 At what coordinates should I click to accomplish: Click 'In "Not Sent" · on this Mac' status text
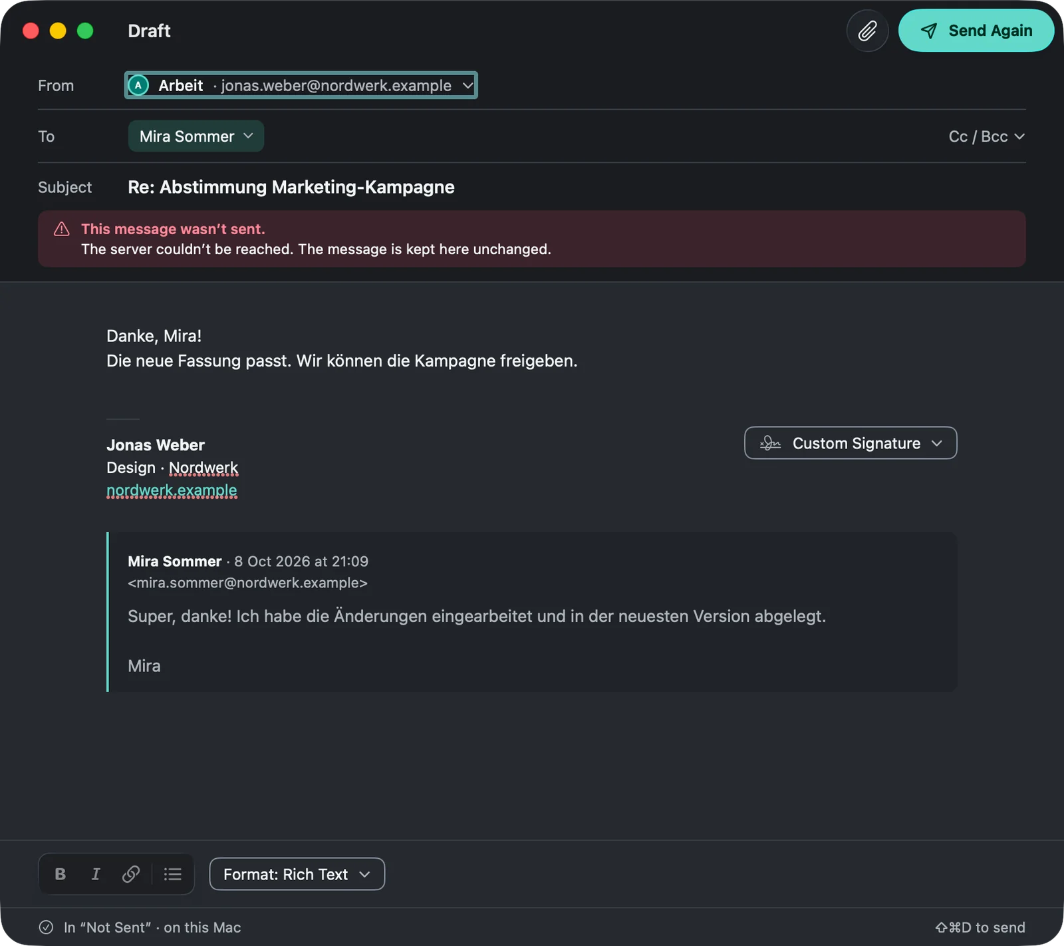tap(152, 927)
